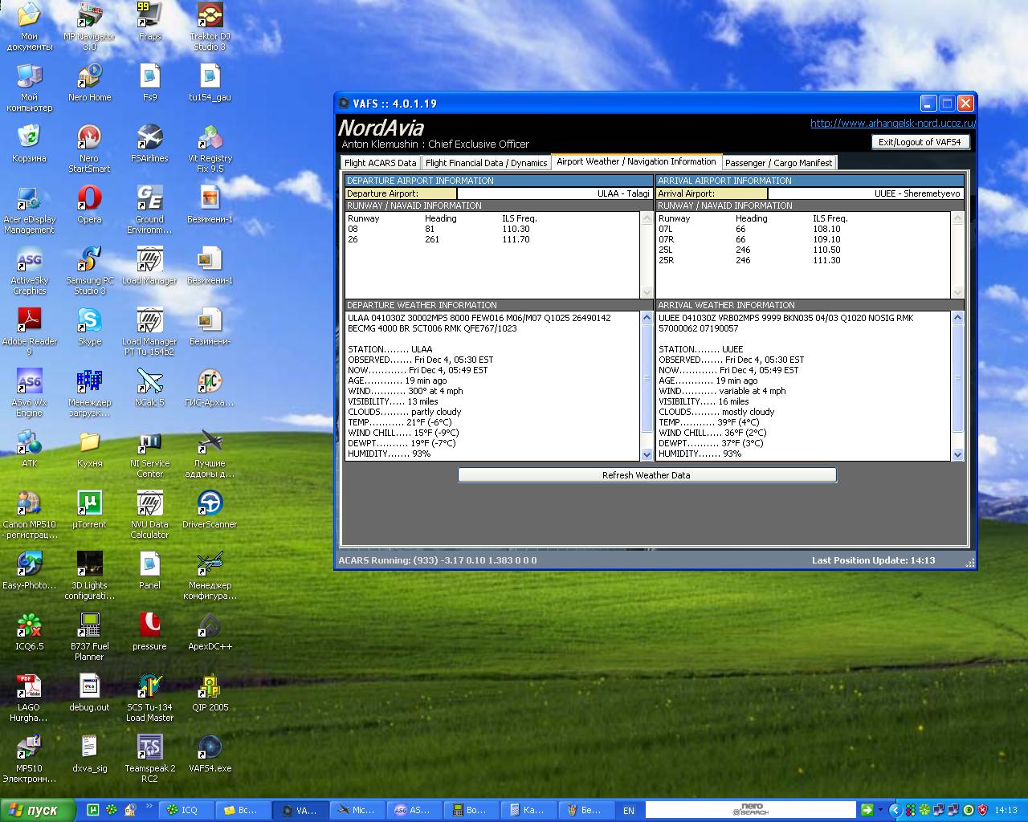Click the Departure Airport ULAA - Talagi field
The image size is (1028, 822).
coord(554,193)
